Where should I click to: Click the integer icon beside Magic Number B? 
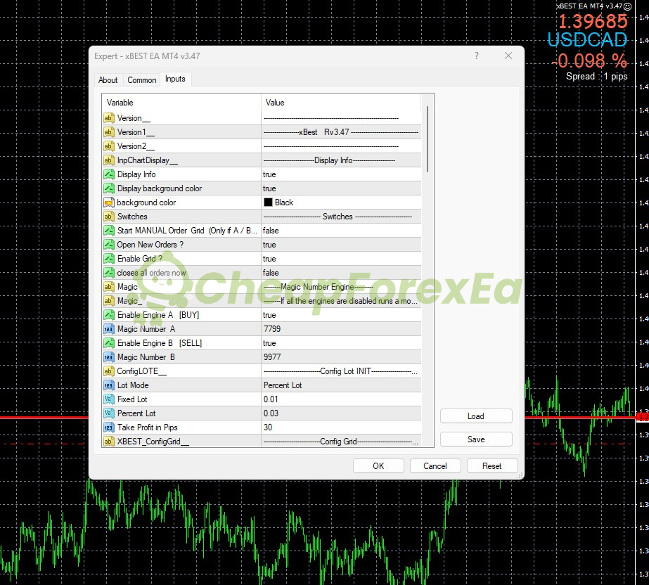pyautogui.click(x=108, y=357)
